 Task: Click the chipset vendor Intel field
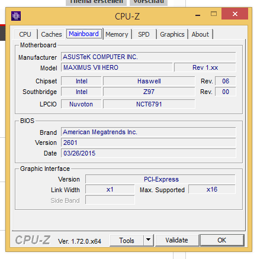pos(81,81)
